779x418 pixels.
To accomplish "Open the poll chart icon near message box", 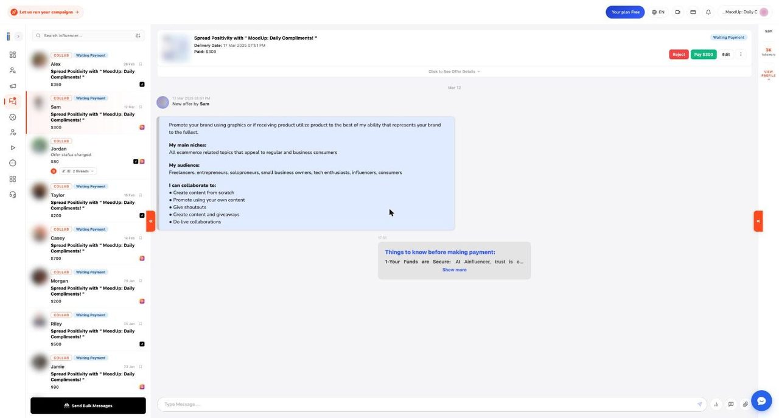I will coord(716,405).
